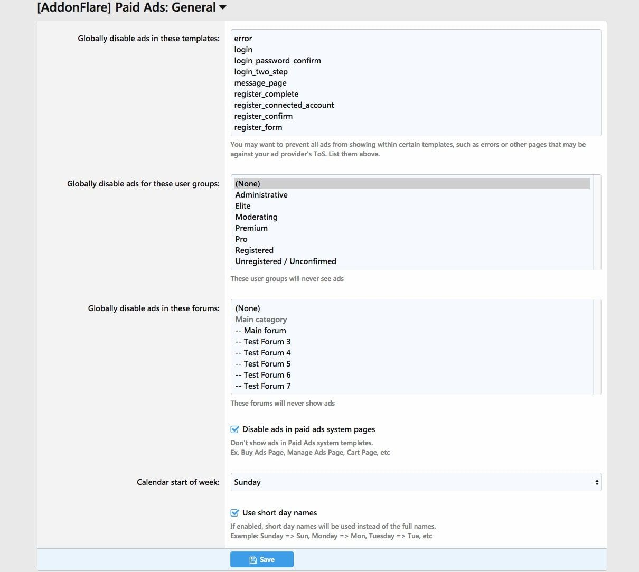The image size is (639, 572).
Task: Select Elite user group option
Action: (243, 206)
